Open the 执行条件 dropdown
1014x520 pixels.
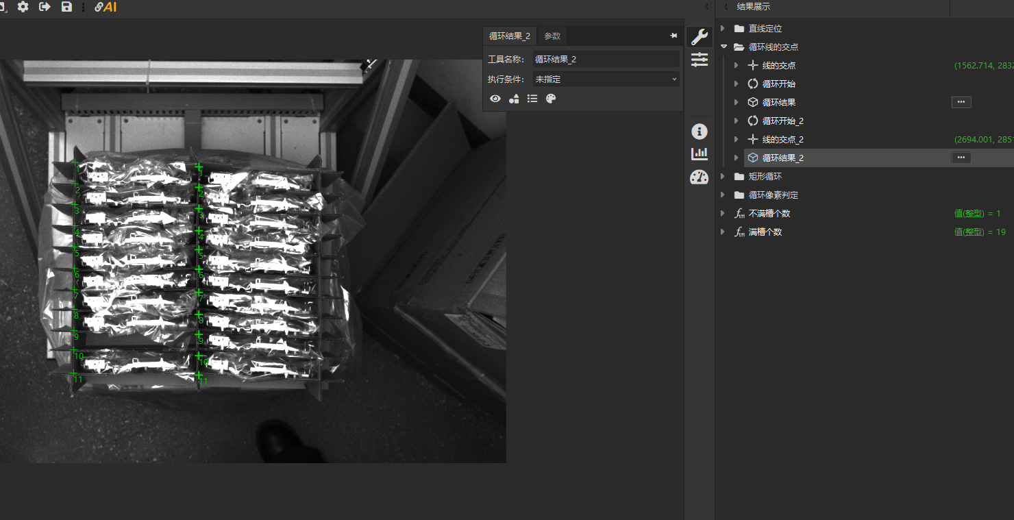pos(606,79)
